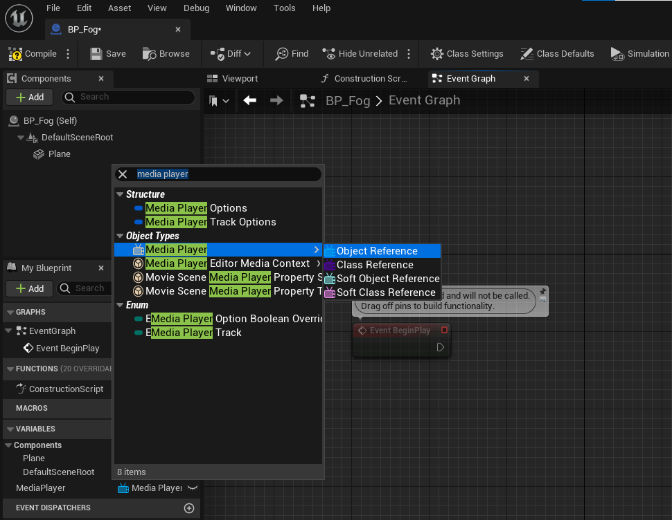This screenshot has width=672, height=520.
Task: Toggle MediaPlayer variable visibility eye
Action: pos(193,488)
